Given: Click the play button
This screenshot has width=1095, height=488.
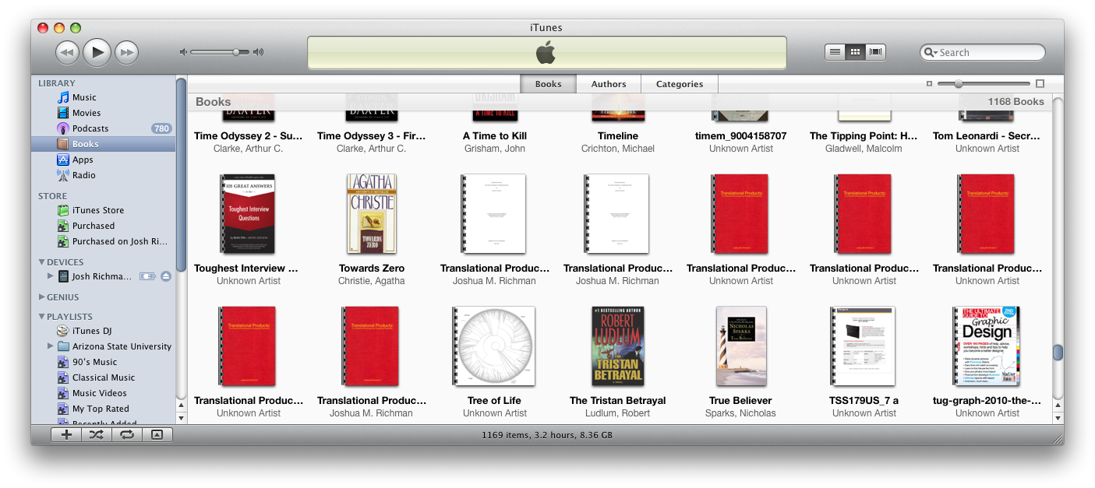Looking at the screenshot, I should (x=97, y=52).
